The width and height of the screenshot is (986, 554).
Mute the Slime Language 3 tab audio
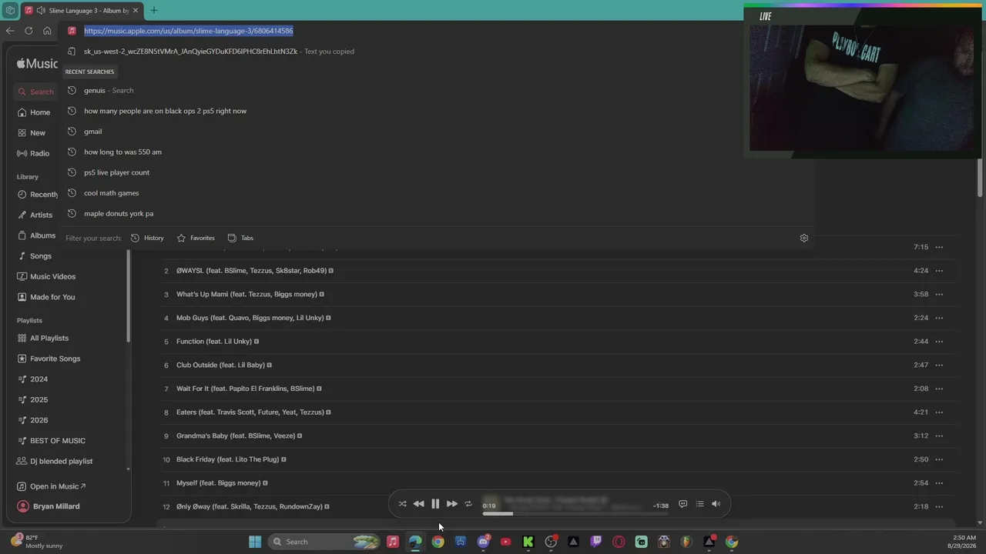click(x=40, y=11)
